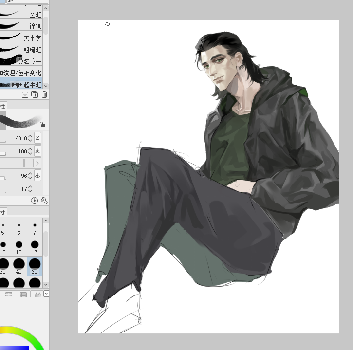
Task: Click the delete sub tool trash icon
Action: [x=44, y=94]
